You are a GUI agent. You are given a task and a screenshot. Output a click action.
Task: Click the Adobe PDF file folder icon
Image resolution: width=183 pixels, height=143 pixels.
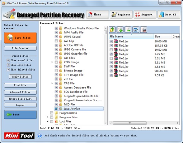(61, 45)
